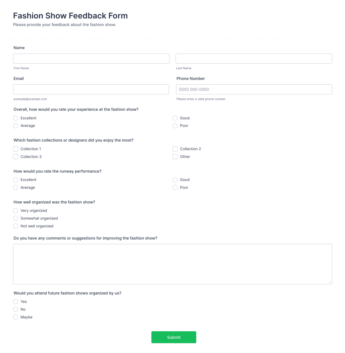
Task: Choose Somewhat organized for the organization question
Action: 16,218
